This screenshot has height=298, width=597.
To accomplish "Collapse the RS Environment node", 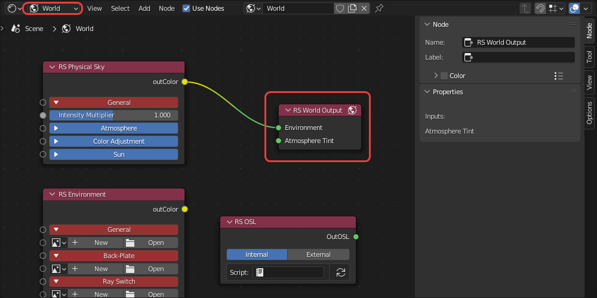I will (52, 194).
